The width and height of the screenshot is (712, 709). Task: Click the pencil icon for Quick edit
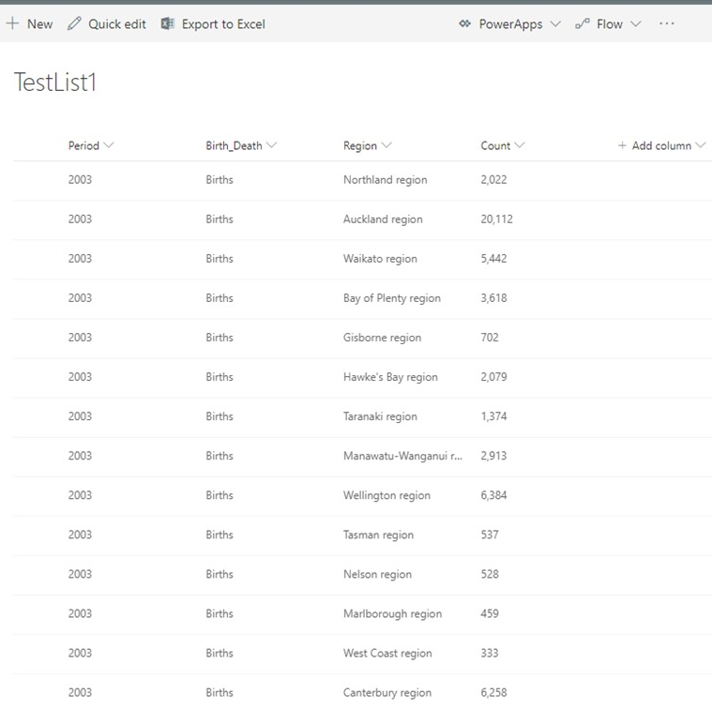click(74, 23)
